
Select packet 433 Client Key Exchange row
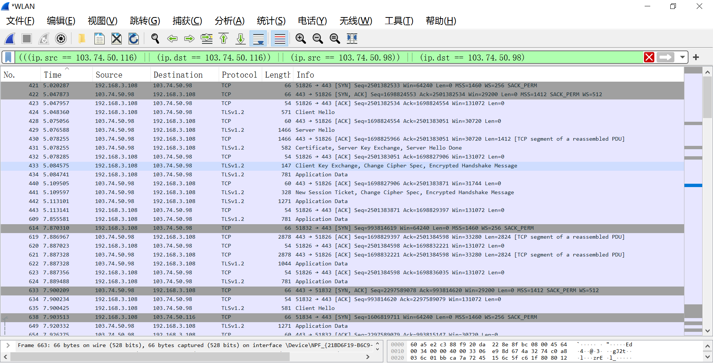[x=342, y=166]
